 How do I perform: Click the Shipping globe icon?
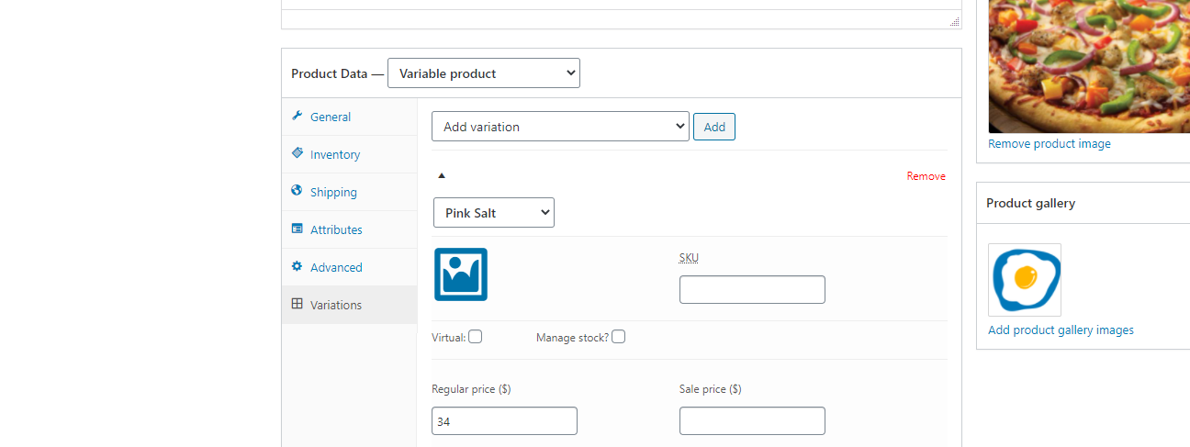(297, 191)
